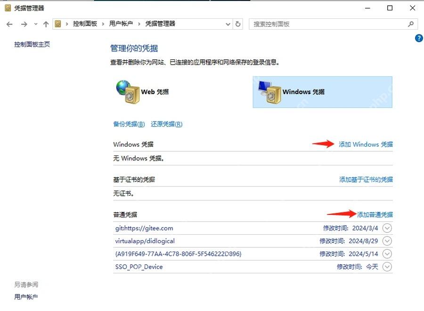Open the {A919F649-77AA-4C78-806F-5F546222D896} credential entry
Screen dimensions: 424x311
point(253,254)
